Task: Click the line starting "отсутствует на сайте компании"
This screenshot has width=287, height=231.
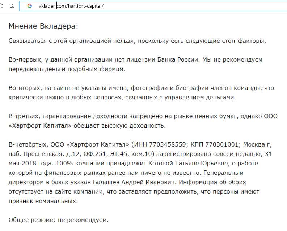Action: tap(134, 192)
